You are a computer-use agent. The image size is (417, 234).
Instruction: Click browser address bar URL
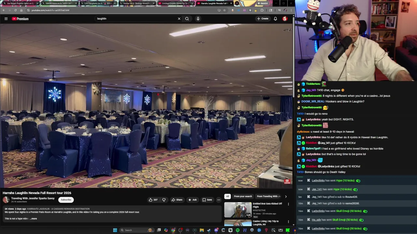(50, 10)
